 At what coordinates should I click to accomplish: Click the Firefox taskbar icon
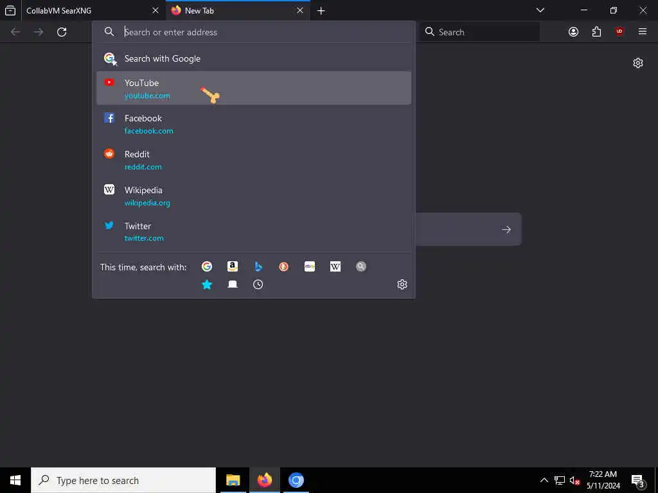[264, 480]
